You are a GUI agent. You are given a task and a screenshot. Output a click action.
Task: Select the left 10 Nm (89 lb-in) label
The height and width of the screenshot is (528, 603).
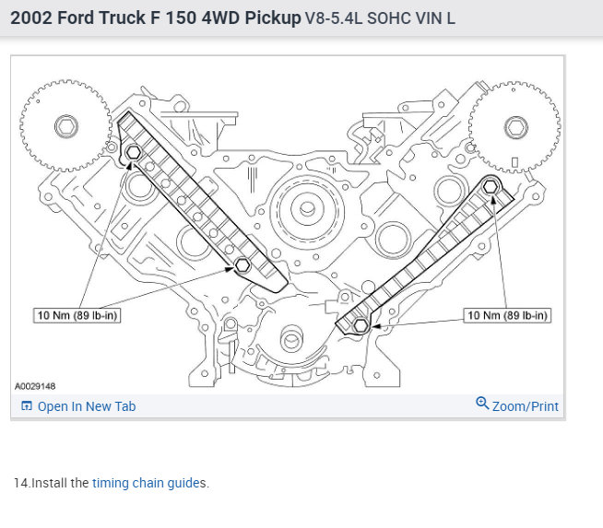tap(77, 315)
